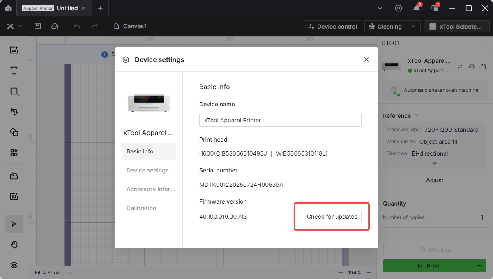The height and width of the screenshot is (279, 493).
Task: Click the Adjust button
Action: click(435, 180)
